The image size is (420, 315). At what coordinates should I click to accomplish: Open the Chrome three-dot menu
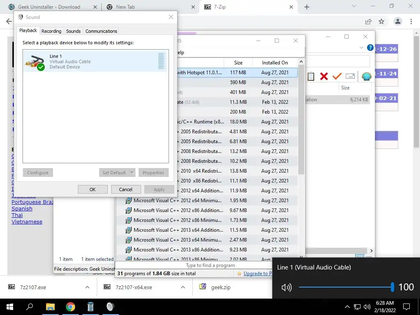(411, 21)
